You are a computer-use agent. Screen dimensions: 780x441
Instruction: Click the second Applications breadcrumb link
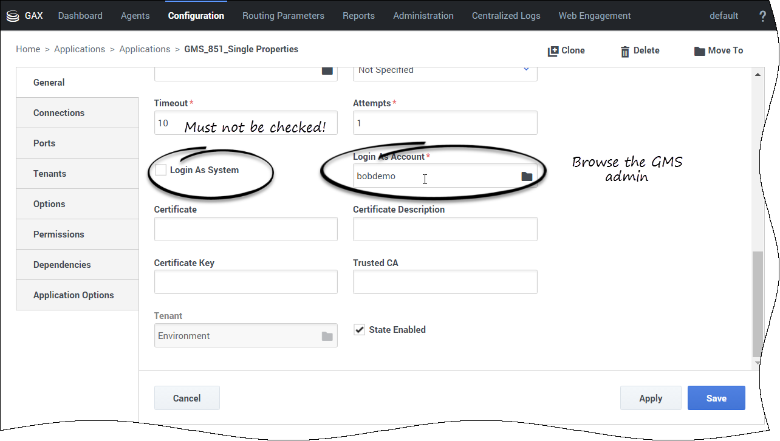pyautogui.click(x=145, y=49)
